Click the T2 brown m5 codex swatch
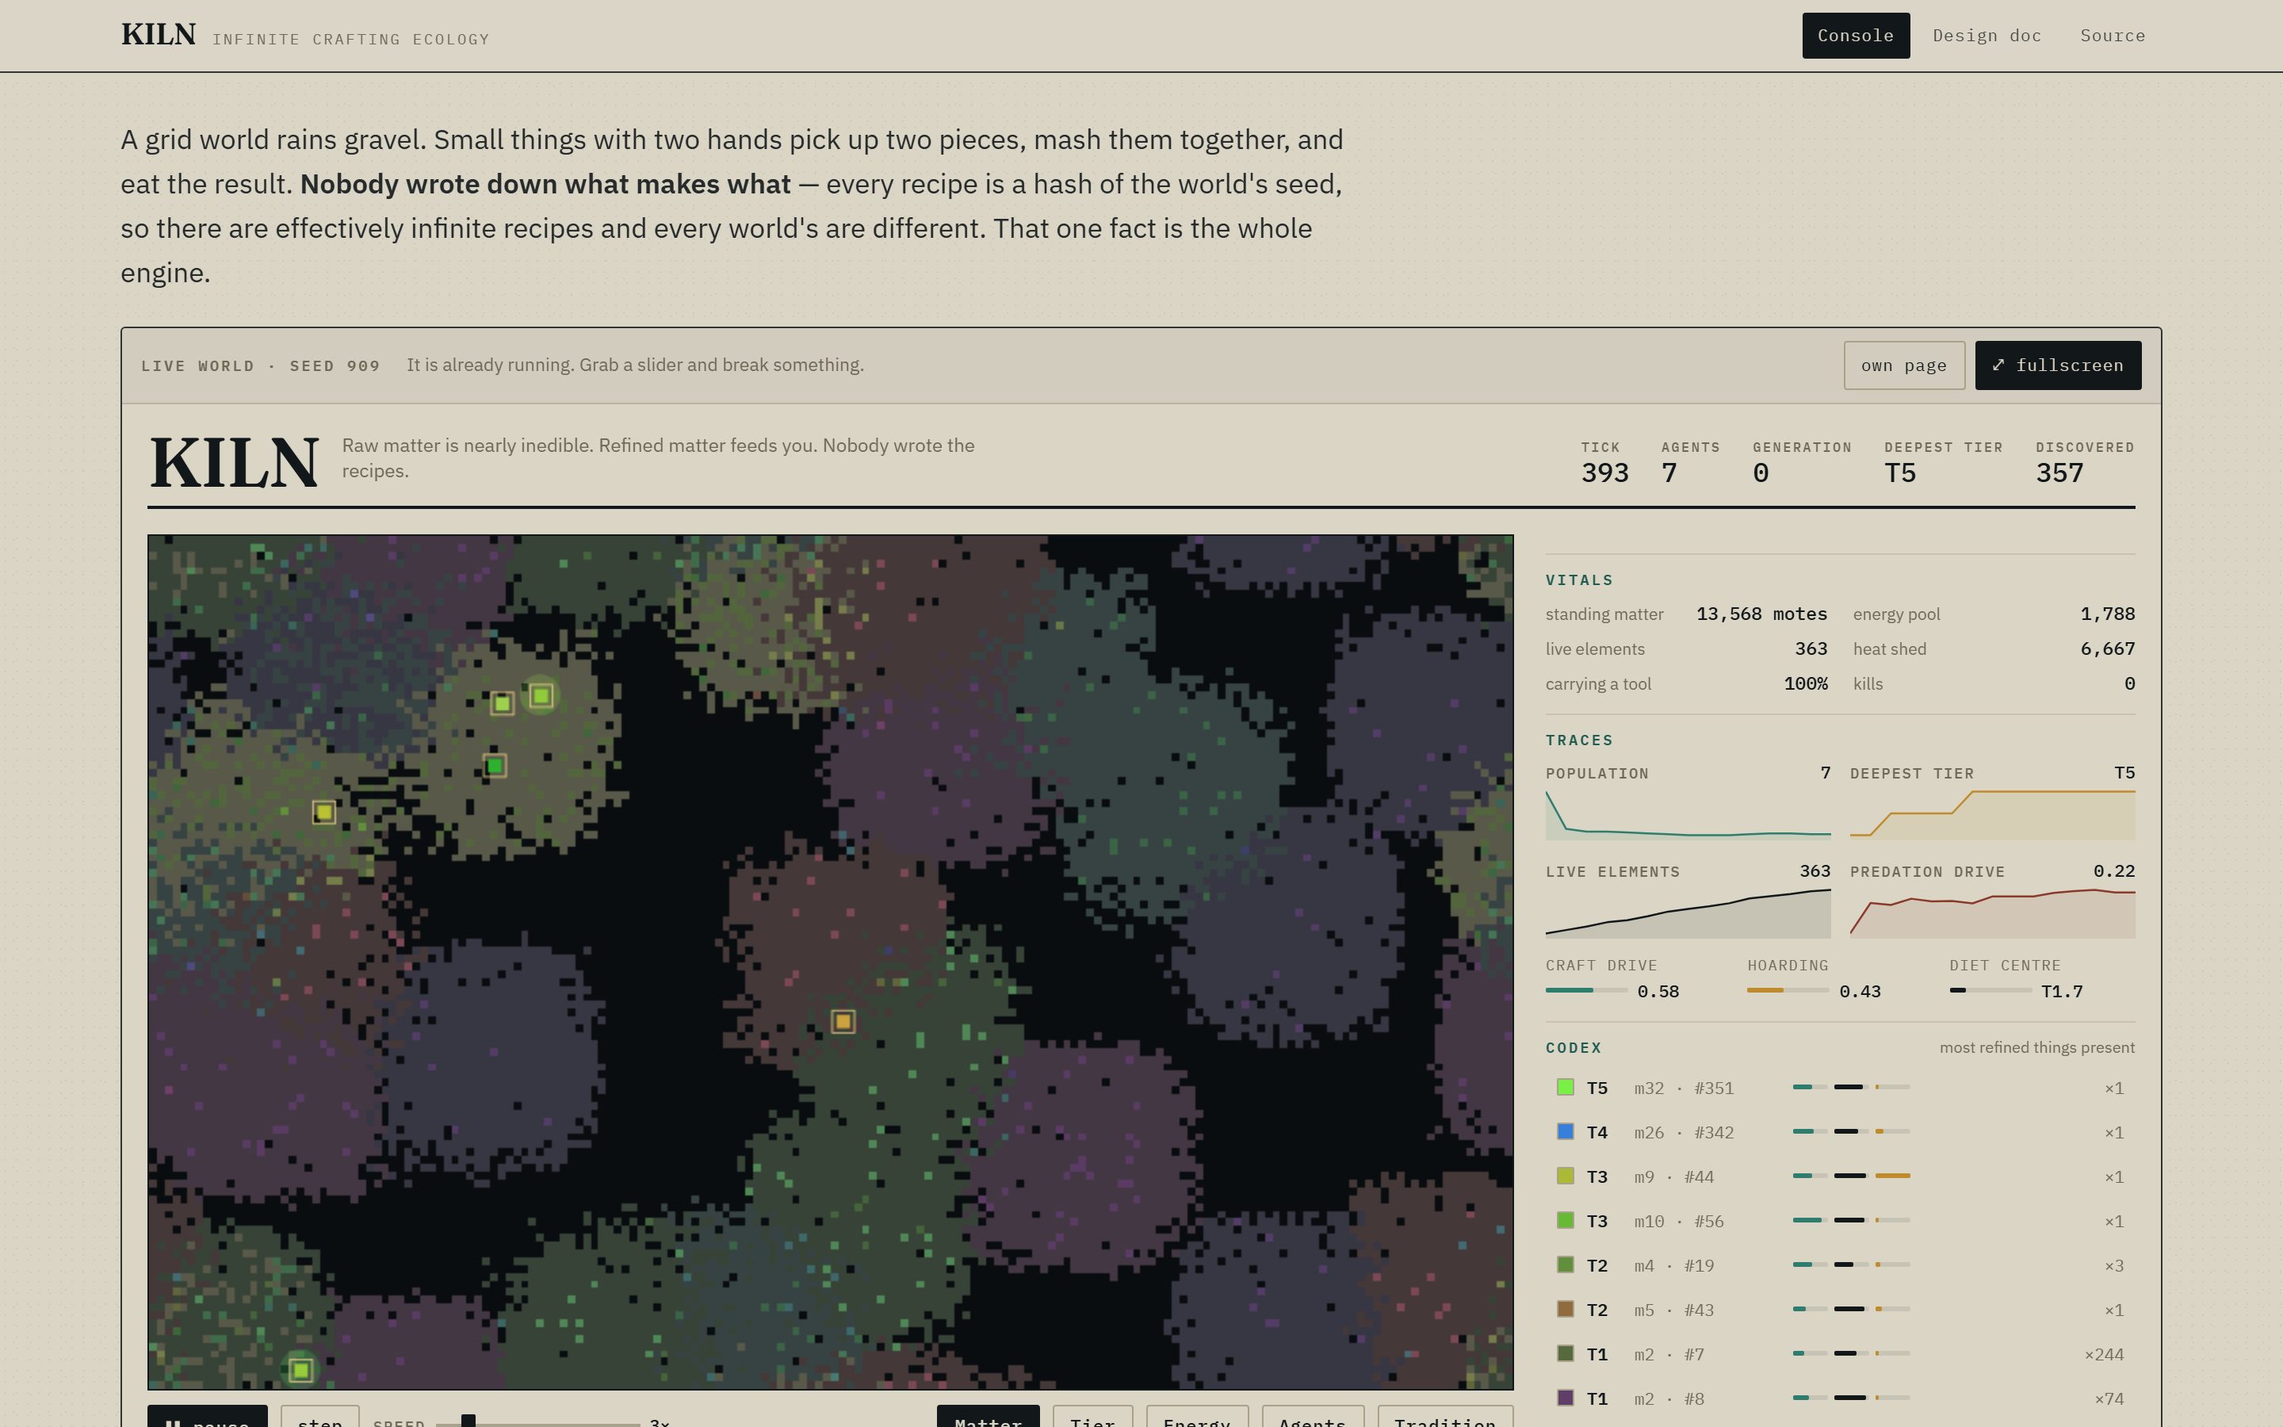This screenshot has width=2283, height=1427. pyautogui.click(x=1565, y=1309)
